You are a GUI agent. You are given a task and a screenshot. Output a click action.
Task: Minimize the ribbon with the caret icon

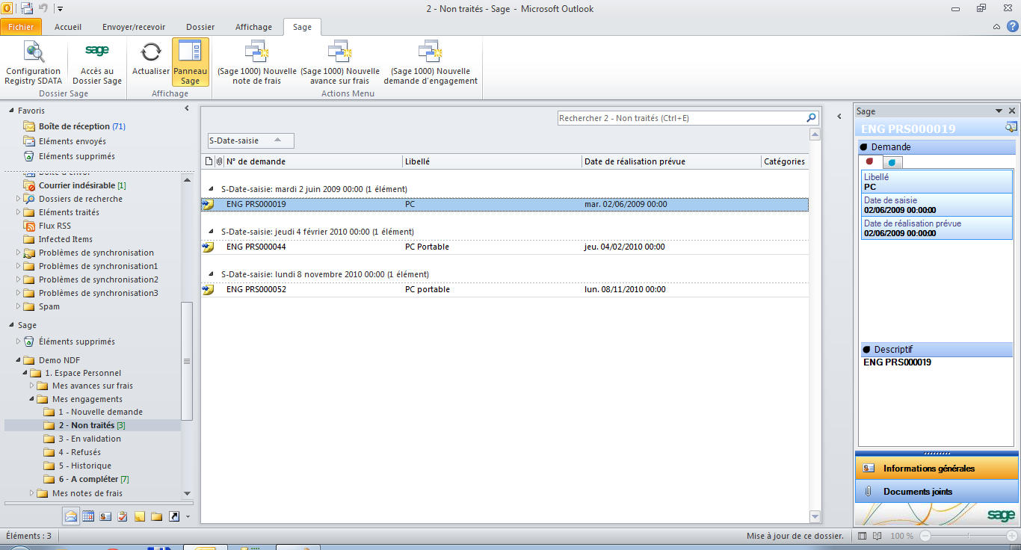[x=996, y=27]
